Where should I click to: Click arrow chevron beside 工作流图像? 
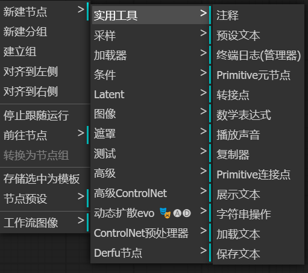[x=81, y=220]
